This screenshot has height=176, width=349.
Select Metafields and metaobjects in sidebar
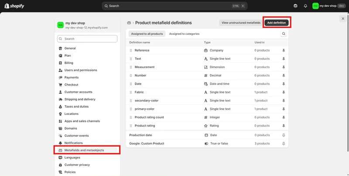[87, 150]
